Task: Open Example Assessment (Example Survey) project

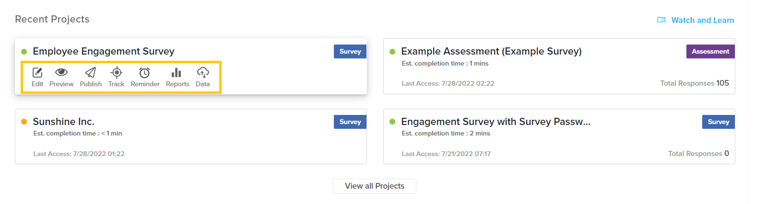Action: (491, 51)
